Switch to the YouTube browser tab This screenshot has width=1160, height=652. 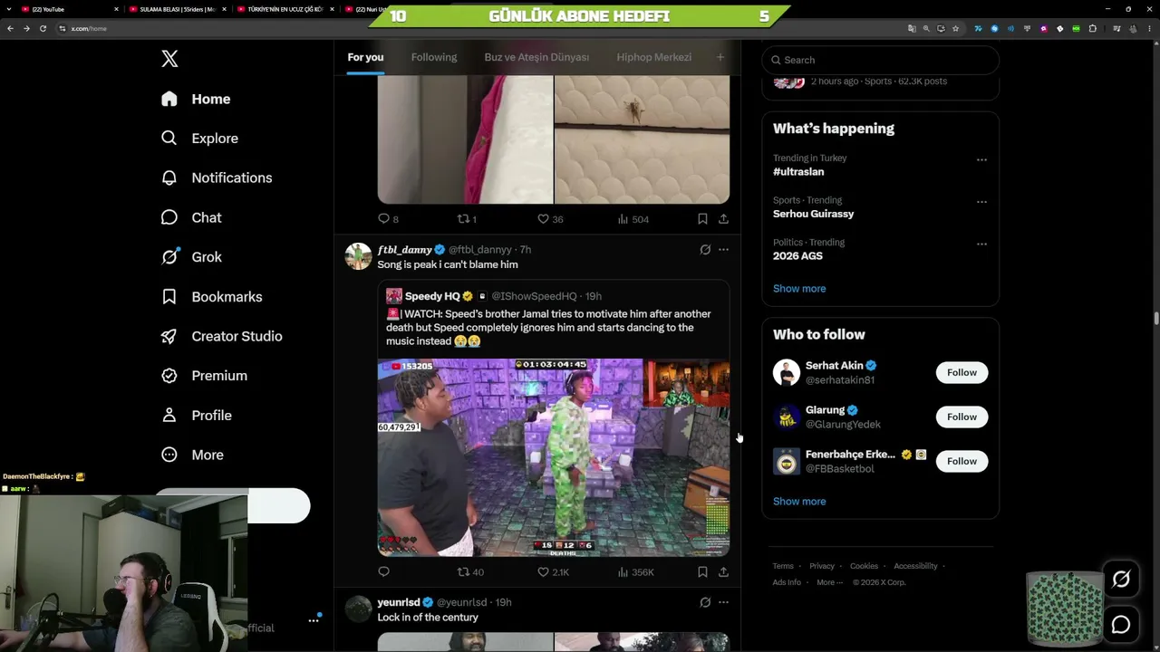pyautogui.click(x=68, y=9)
